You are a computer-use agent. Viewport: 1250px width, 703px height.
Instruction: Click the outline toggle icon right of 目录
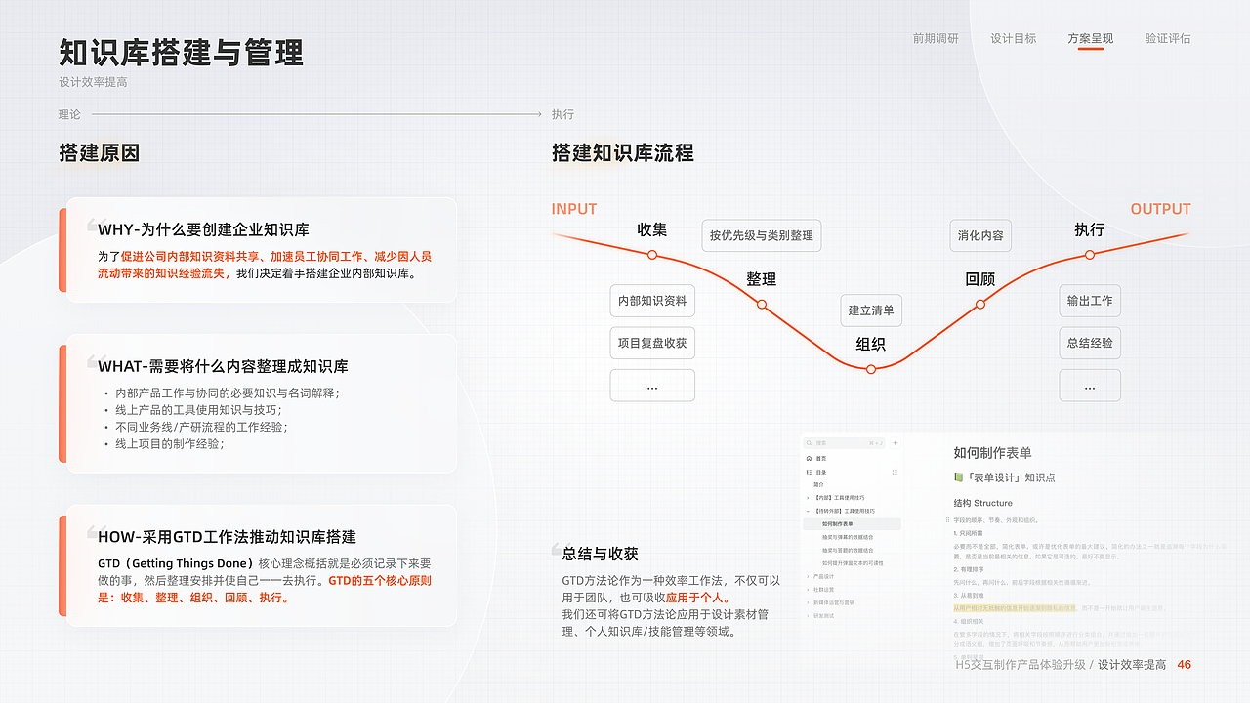[895, 473]
